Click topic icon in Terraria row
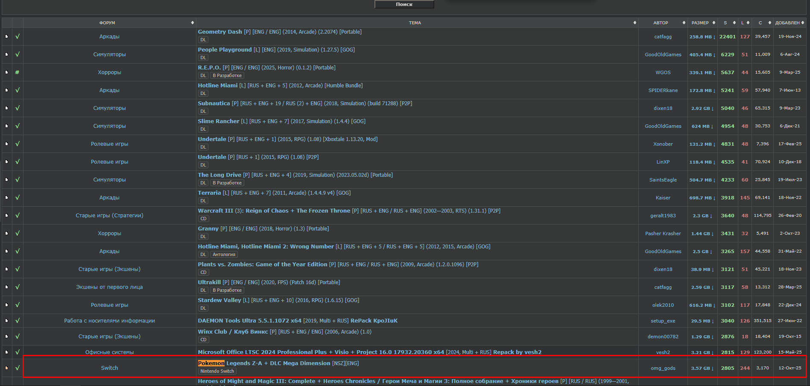 [x=6, y=198]
